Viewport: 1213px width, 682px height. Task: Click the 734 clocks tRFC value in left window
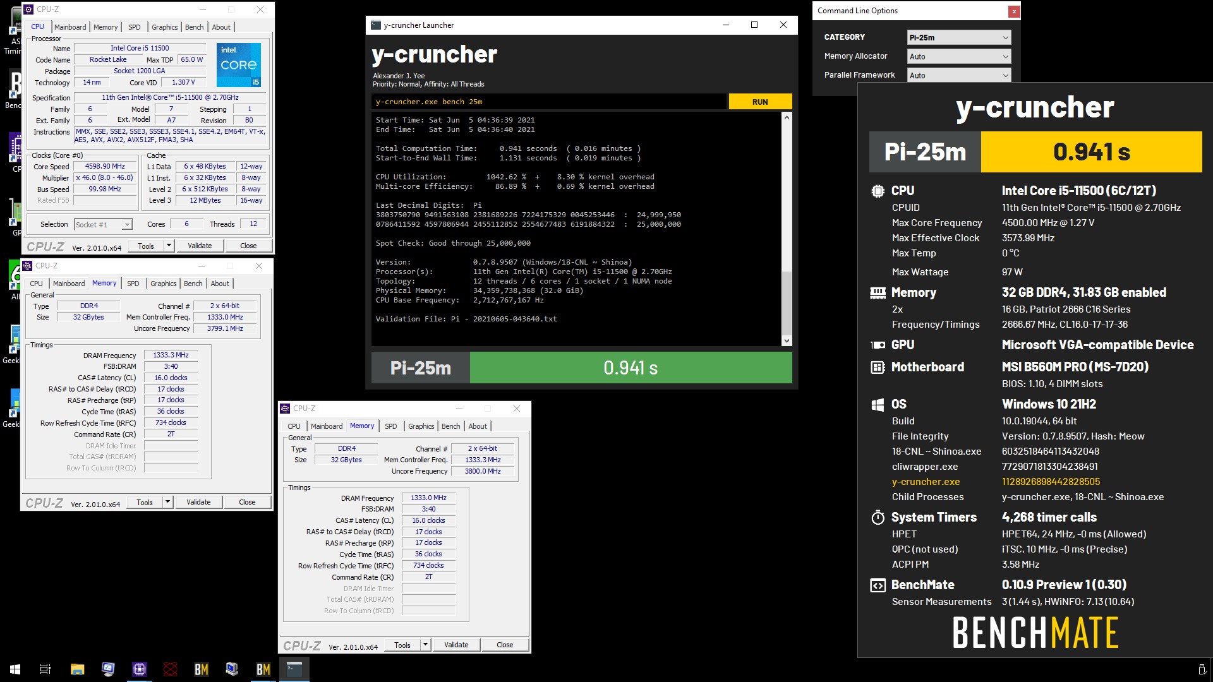(171, 422)
